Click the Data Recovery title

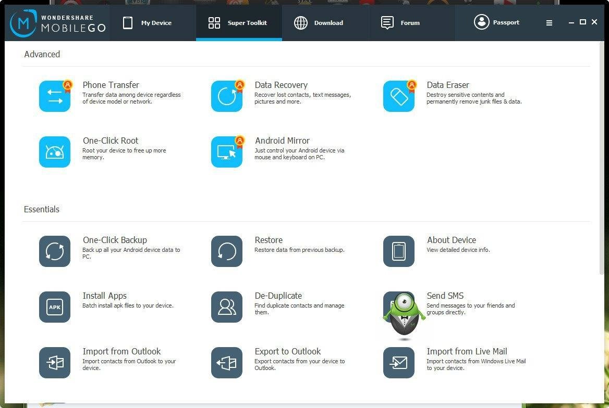(281, 85)
